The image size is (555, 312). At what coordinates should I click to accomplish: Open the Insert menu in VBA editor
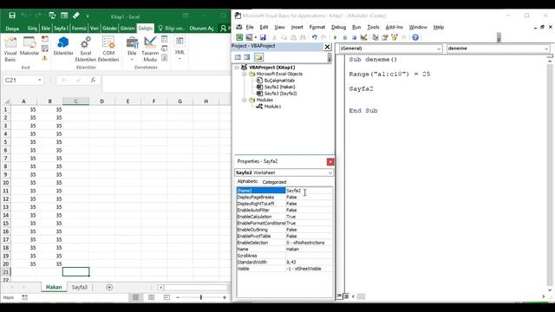point(297,27)
